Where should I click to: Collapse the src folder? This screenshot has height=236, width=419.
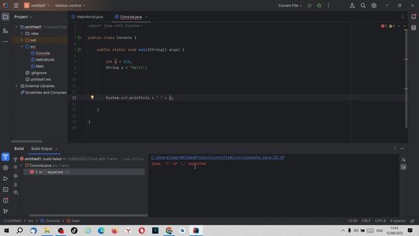click(x=22, y=47)
